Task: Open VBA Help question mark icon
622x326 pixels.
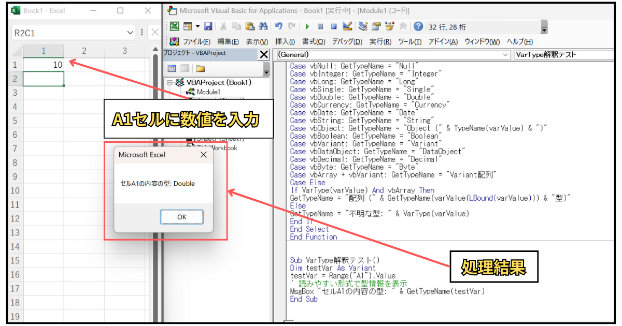Action: click(x=418, y=26)
